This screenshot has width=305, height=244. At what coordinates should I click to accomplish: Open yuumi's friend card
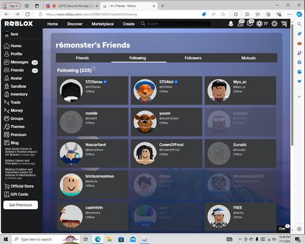[167, 122]
